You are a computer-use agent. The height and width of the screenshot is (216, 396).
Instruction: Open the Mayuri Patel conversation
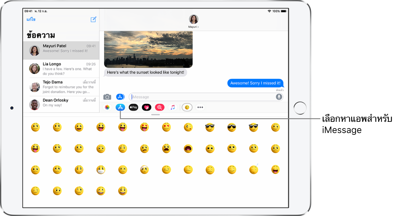61,50
